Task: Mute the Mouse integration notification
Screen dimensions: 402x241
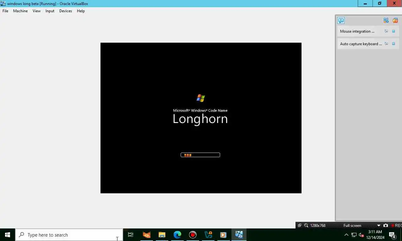Action: pos(386,31)
